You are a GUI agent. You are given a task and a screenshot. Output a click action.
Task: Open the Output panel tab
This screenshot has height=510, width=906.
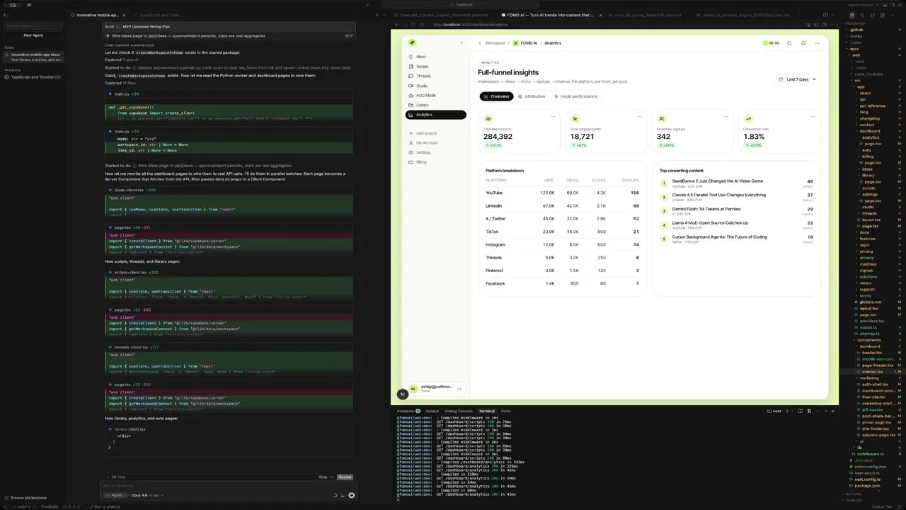(x=432, y=411)
